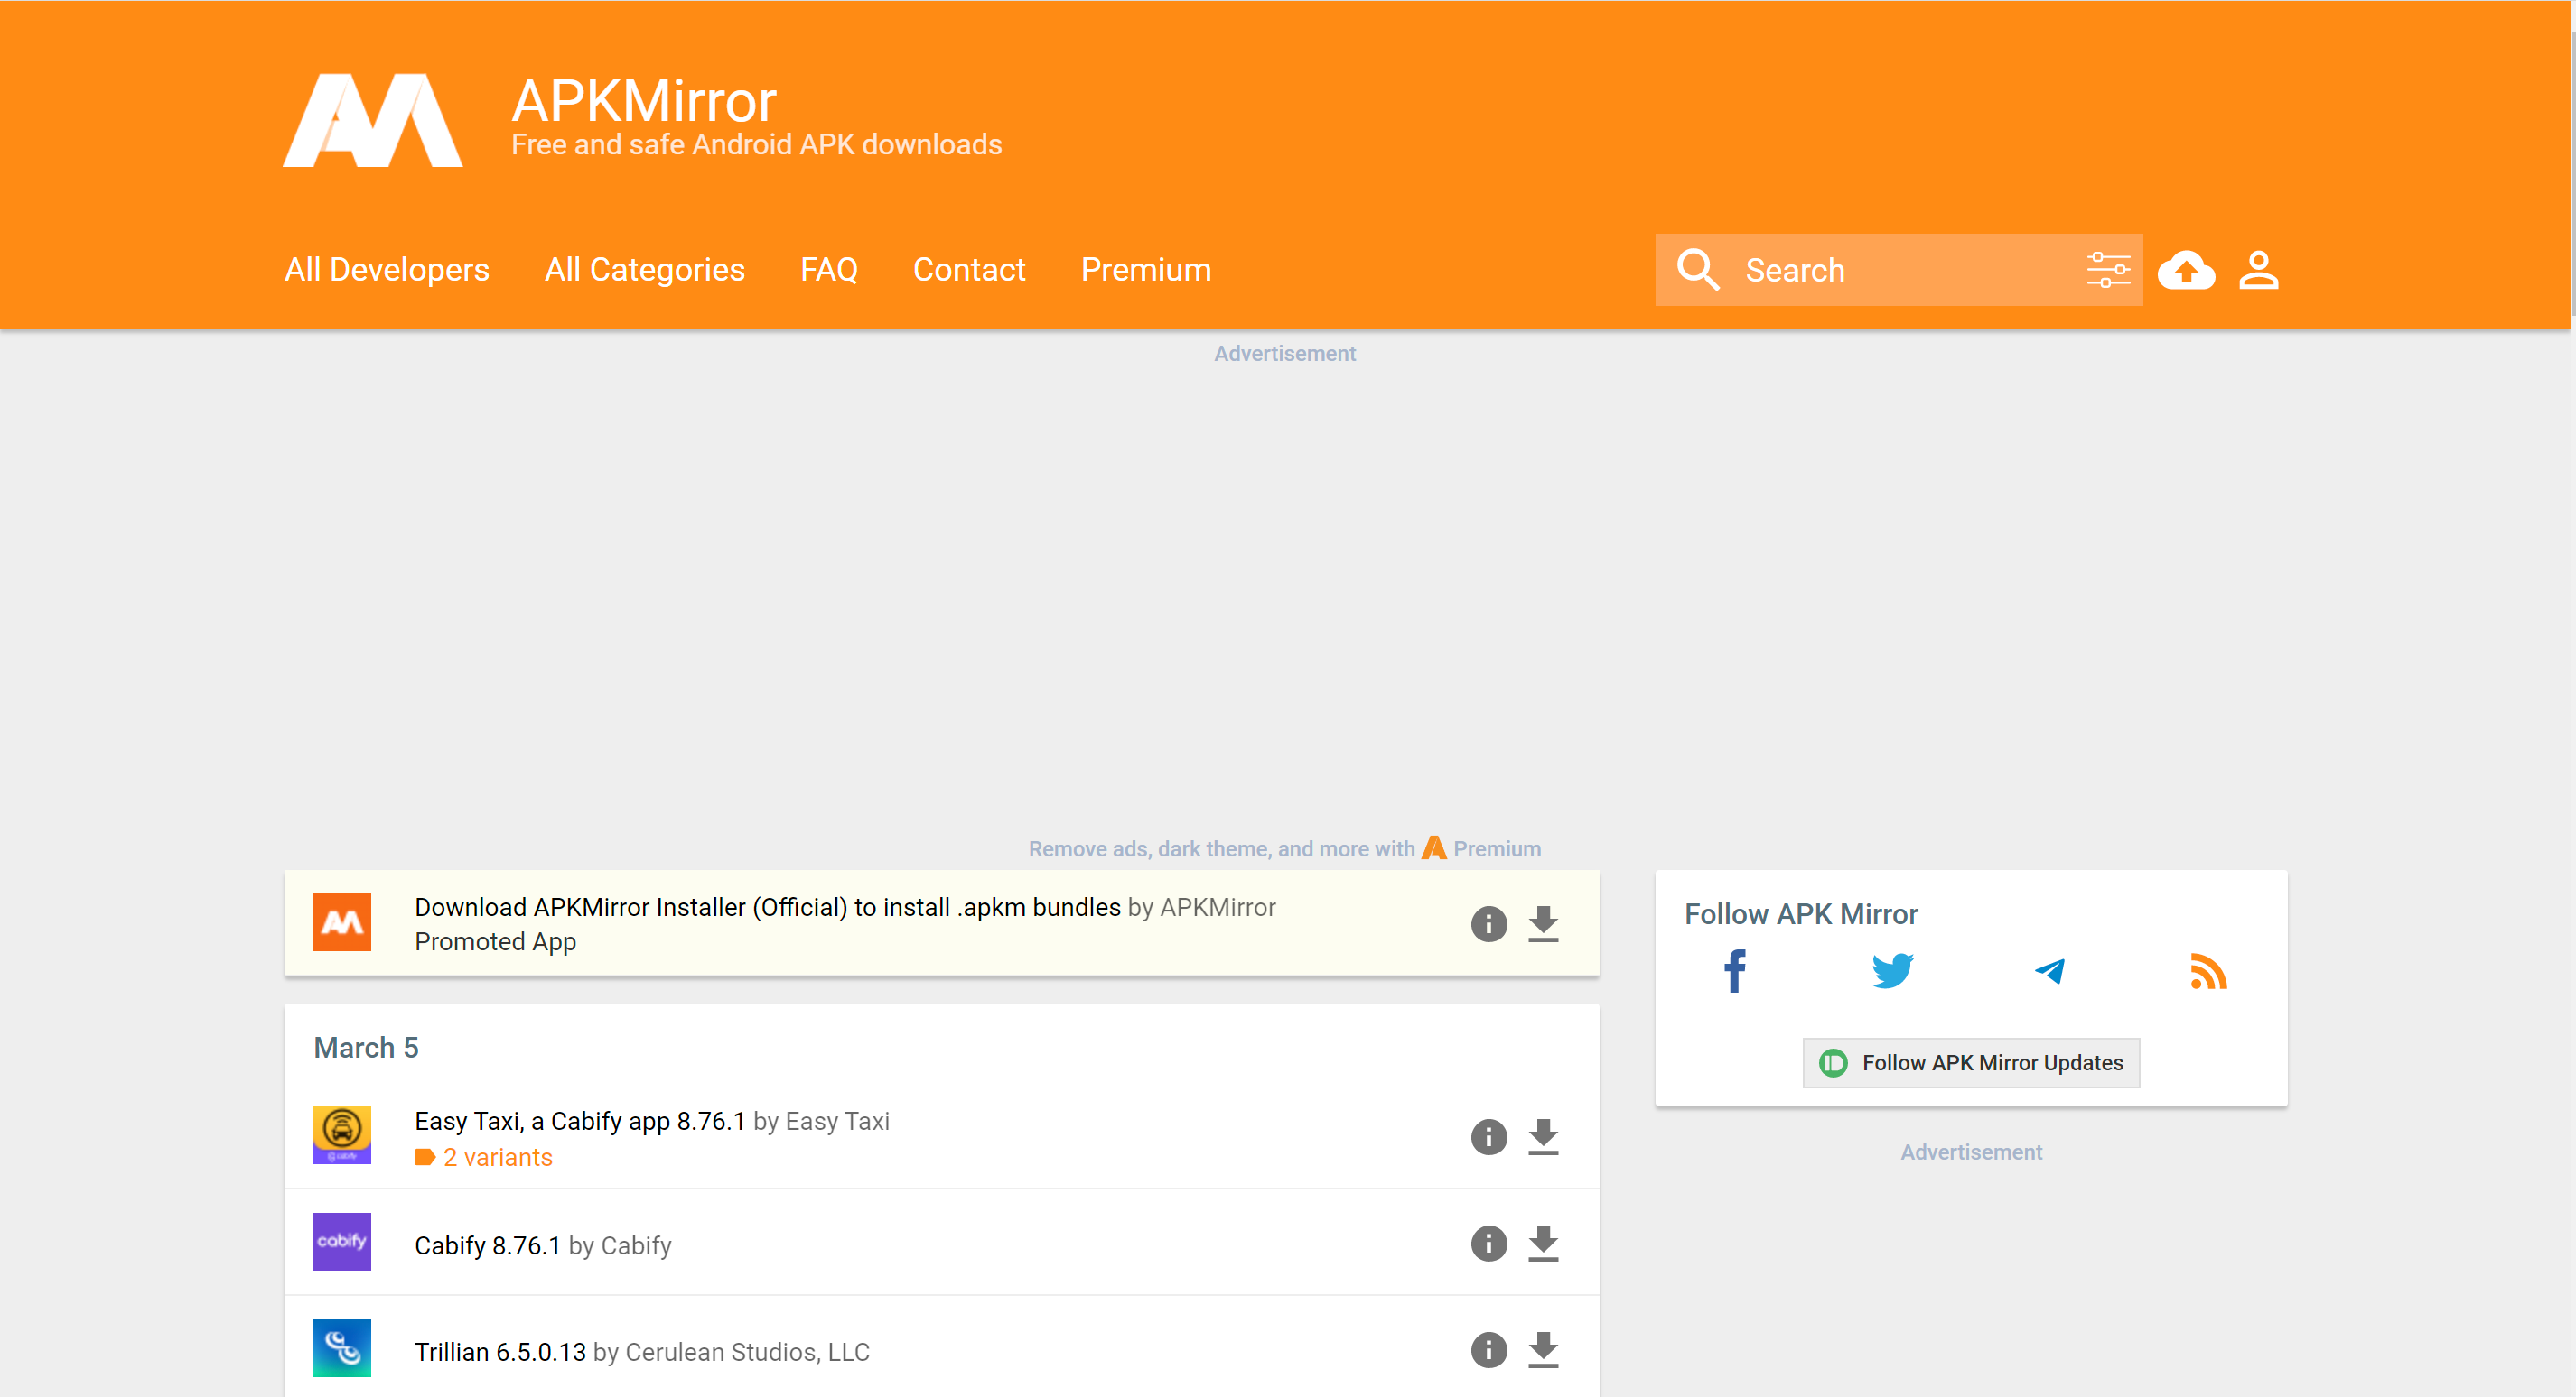The height and width of the screenshot is (1397, 2576).
Task: Download Cabify 8.76.1
Action: [1542, 1243]
